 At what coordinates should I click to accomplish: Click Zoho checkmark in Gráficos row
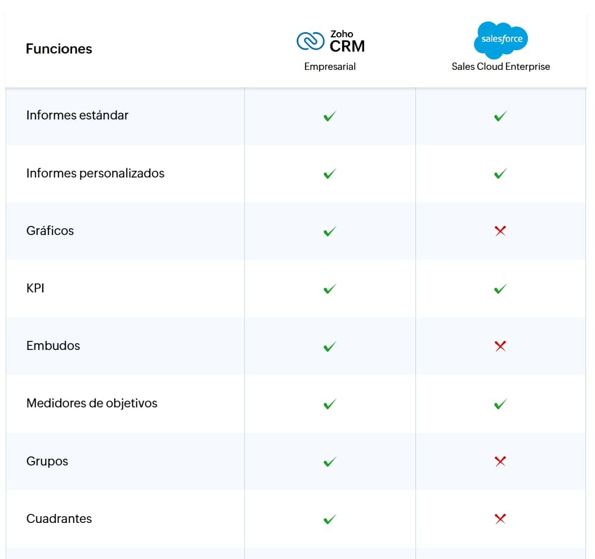pyautogui.click(x=330, y=231)
